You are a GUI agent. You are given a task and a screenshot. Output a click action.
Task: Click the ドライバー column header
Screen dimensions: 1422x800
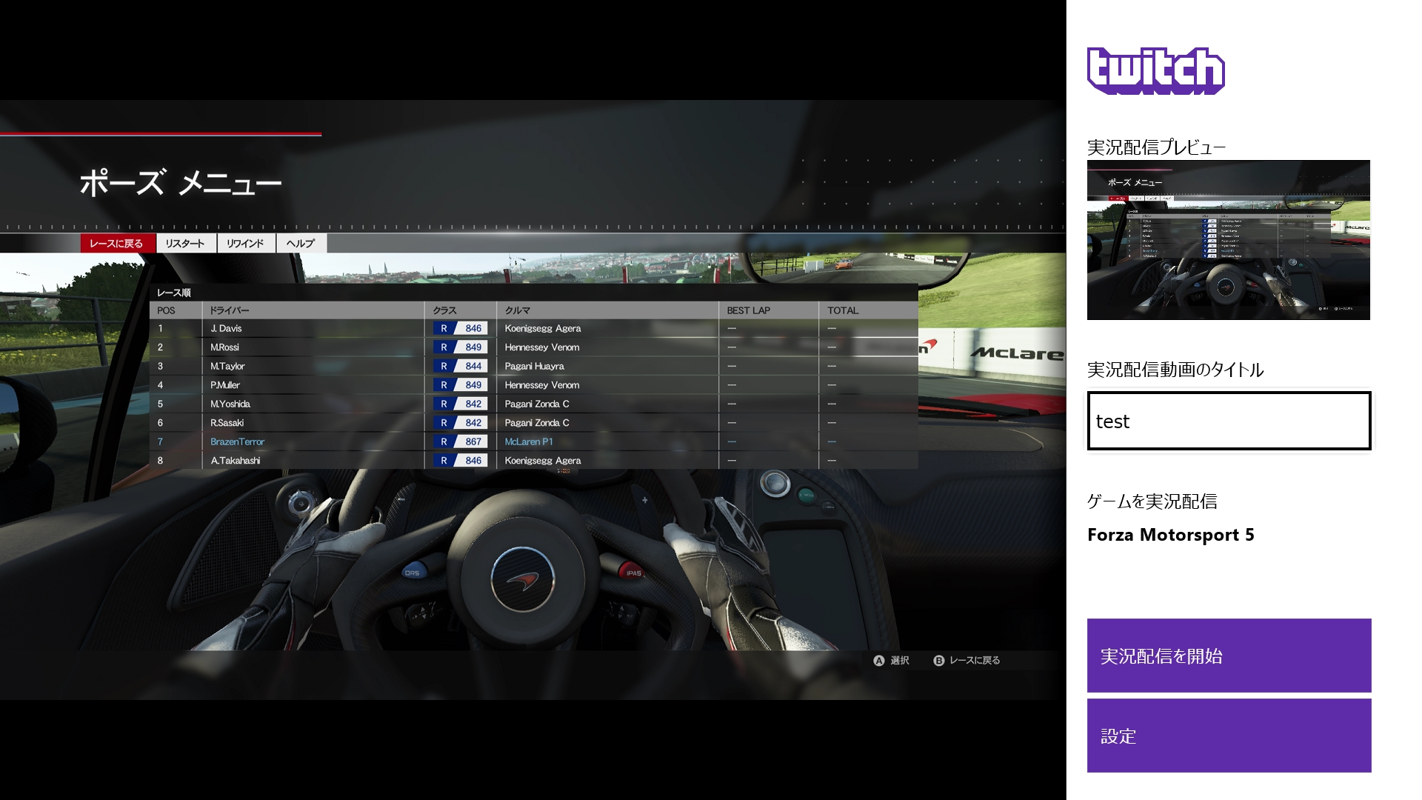[x=229, y=310]
